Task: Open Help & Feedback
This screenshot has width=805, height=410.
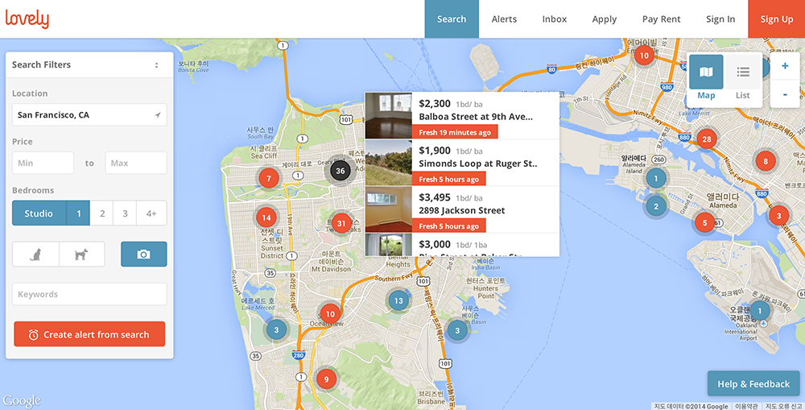Action: coord(753,384)
